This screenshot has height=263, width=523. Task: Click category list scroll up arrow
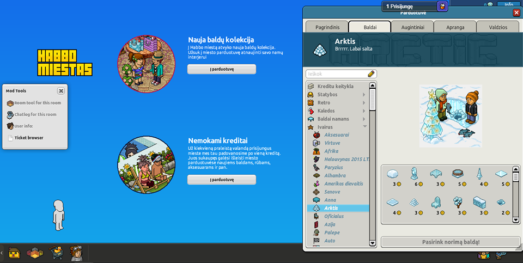(373, 85)
